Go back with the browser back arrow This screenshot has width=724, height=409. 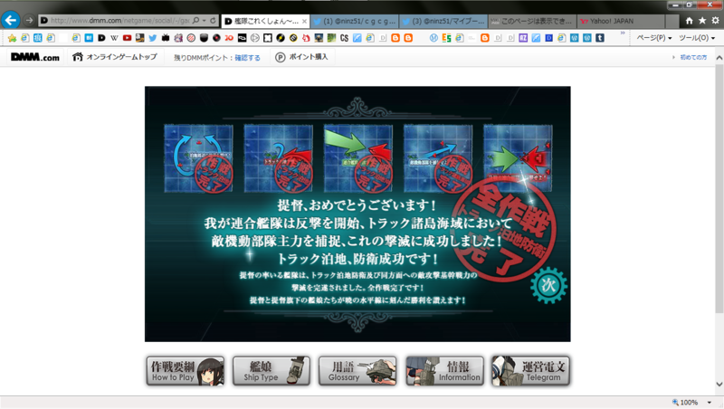(10, 20)
